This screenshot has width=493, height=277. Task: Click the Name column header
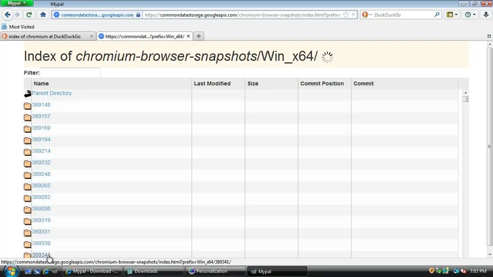click(x=112, y=83)
